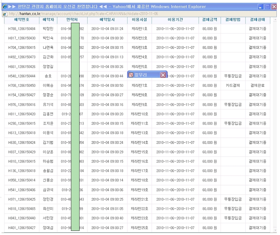Click the 캐라반1호 facility cell

click(x=139, y=29)
